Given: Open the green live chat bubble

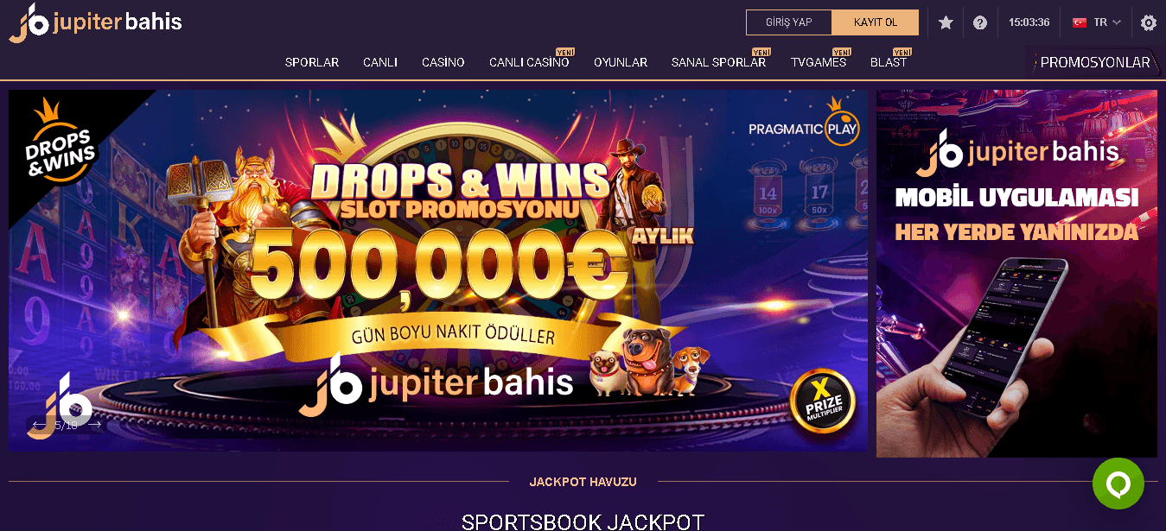Looking at the screenshot, I should (x=1118, y=484).
